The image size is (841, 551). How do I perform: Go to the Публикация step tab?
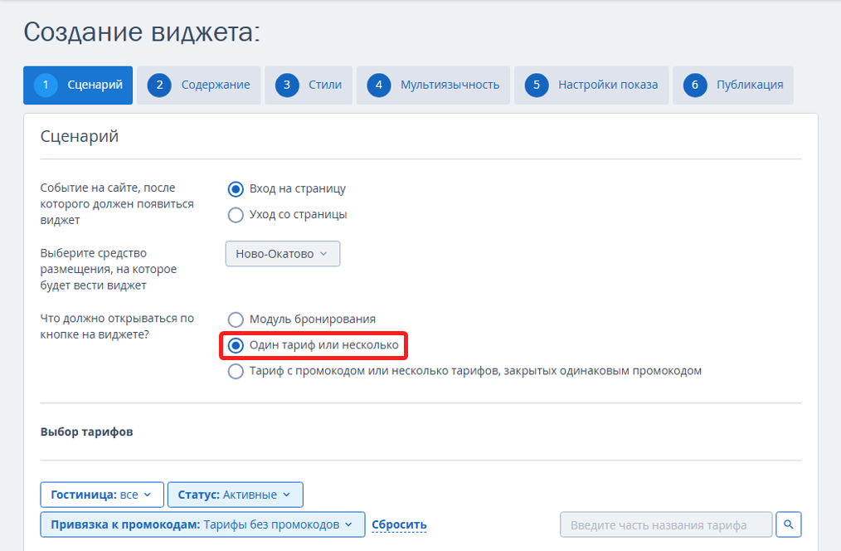click(733, 85)
